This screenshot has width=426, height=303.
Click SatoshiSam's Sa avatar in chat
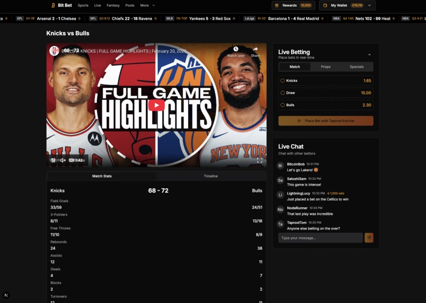pyautogui.click(x=280, y=180)
